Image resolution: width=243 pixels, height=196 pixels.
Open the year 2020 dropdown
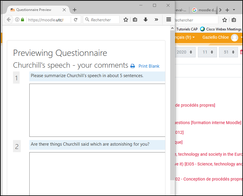tap(185, 52)
